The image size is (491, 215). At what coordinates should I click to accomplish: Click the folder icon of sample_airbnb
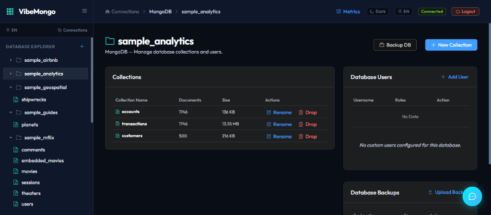[19, 60]
